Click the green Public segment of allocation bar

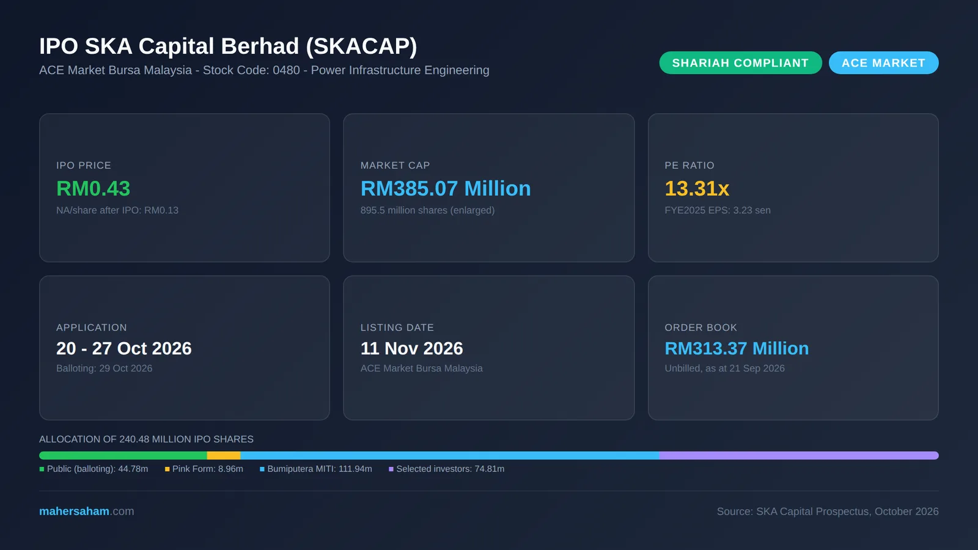pyautogui.click(x=123, y=455)
